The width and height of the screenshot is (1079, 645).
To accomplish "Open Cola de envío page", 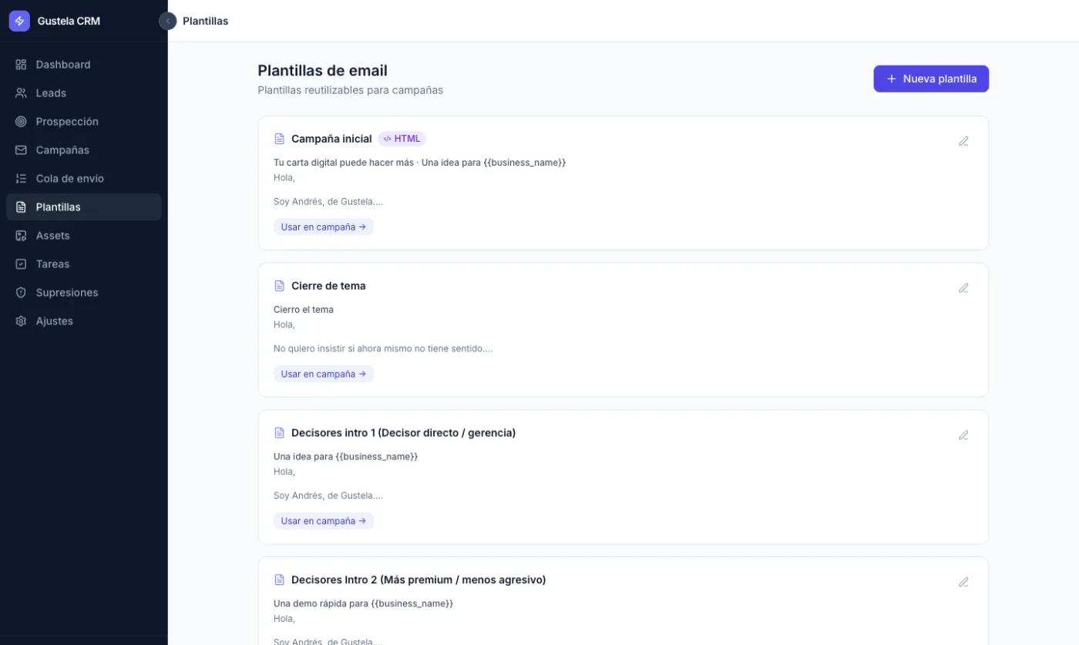I will click(x=84, y=179).
